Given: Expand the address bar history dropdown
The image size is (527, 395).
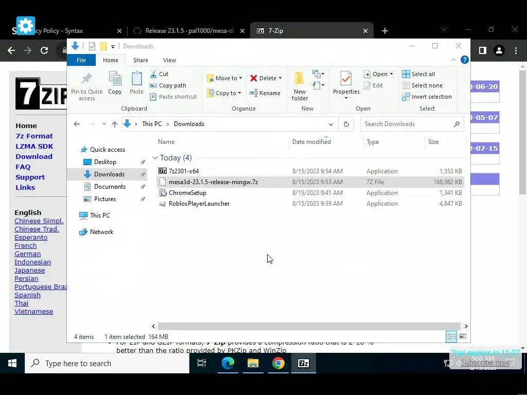Looking at the screenshot, I should tap(331, 124).
